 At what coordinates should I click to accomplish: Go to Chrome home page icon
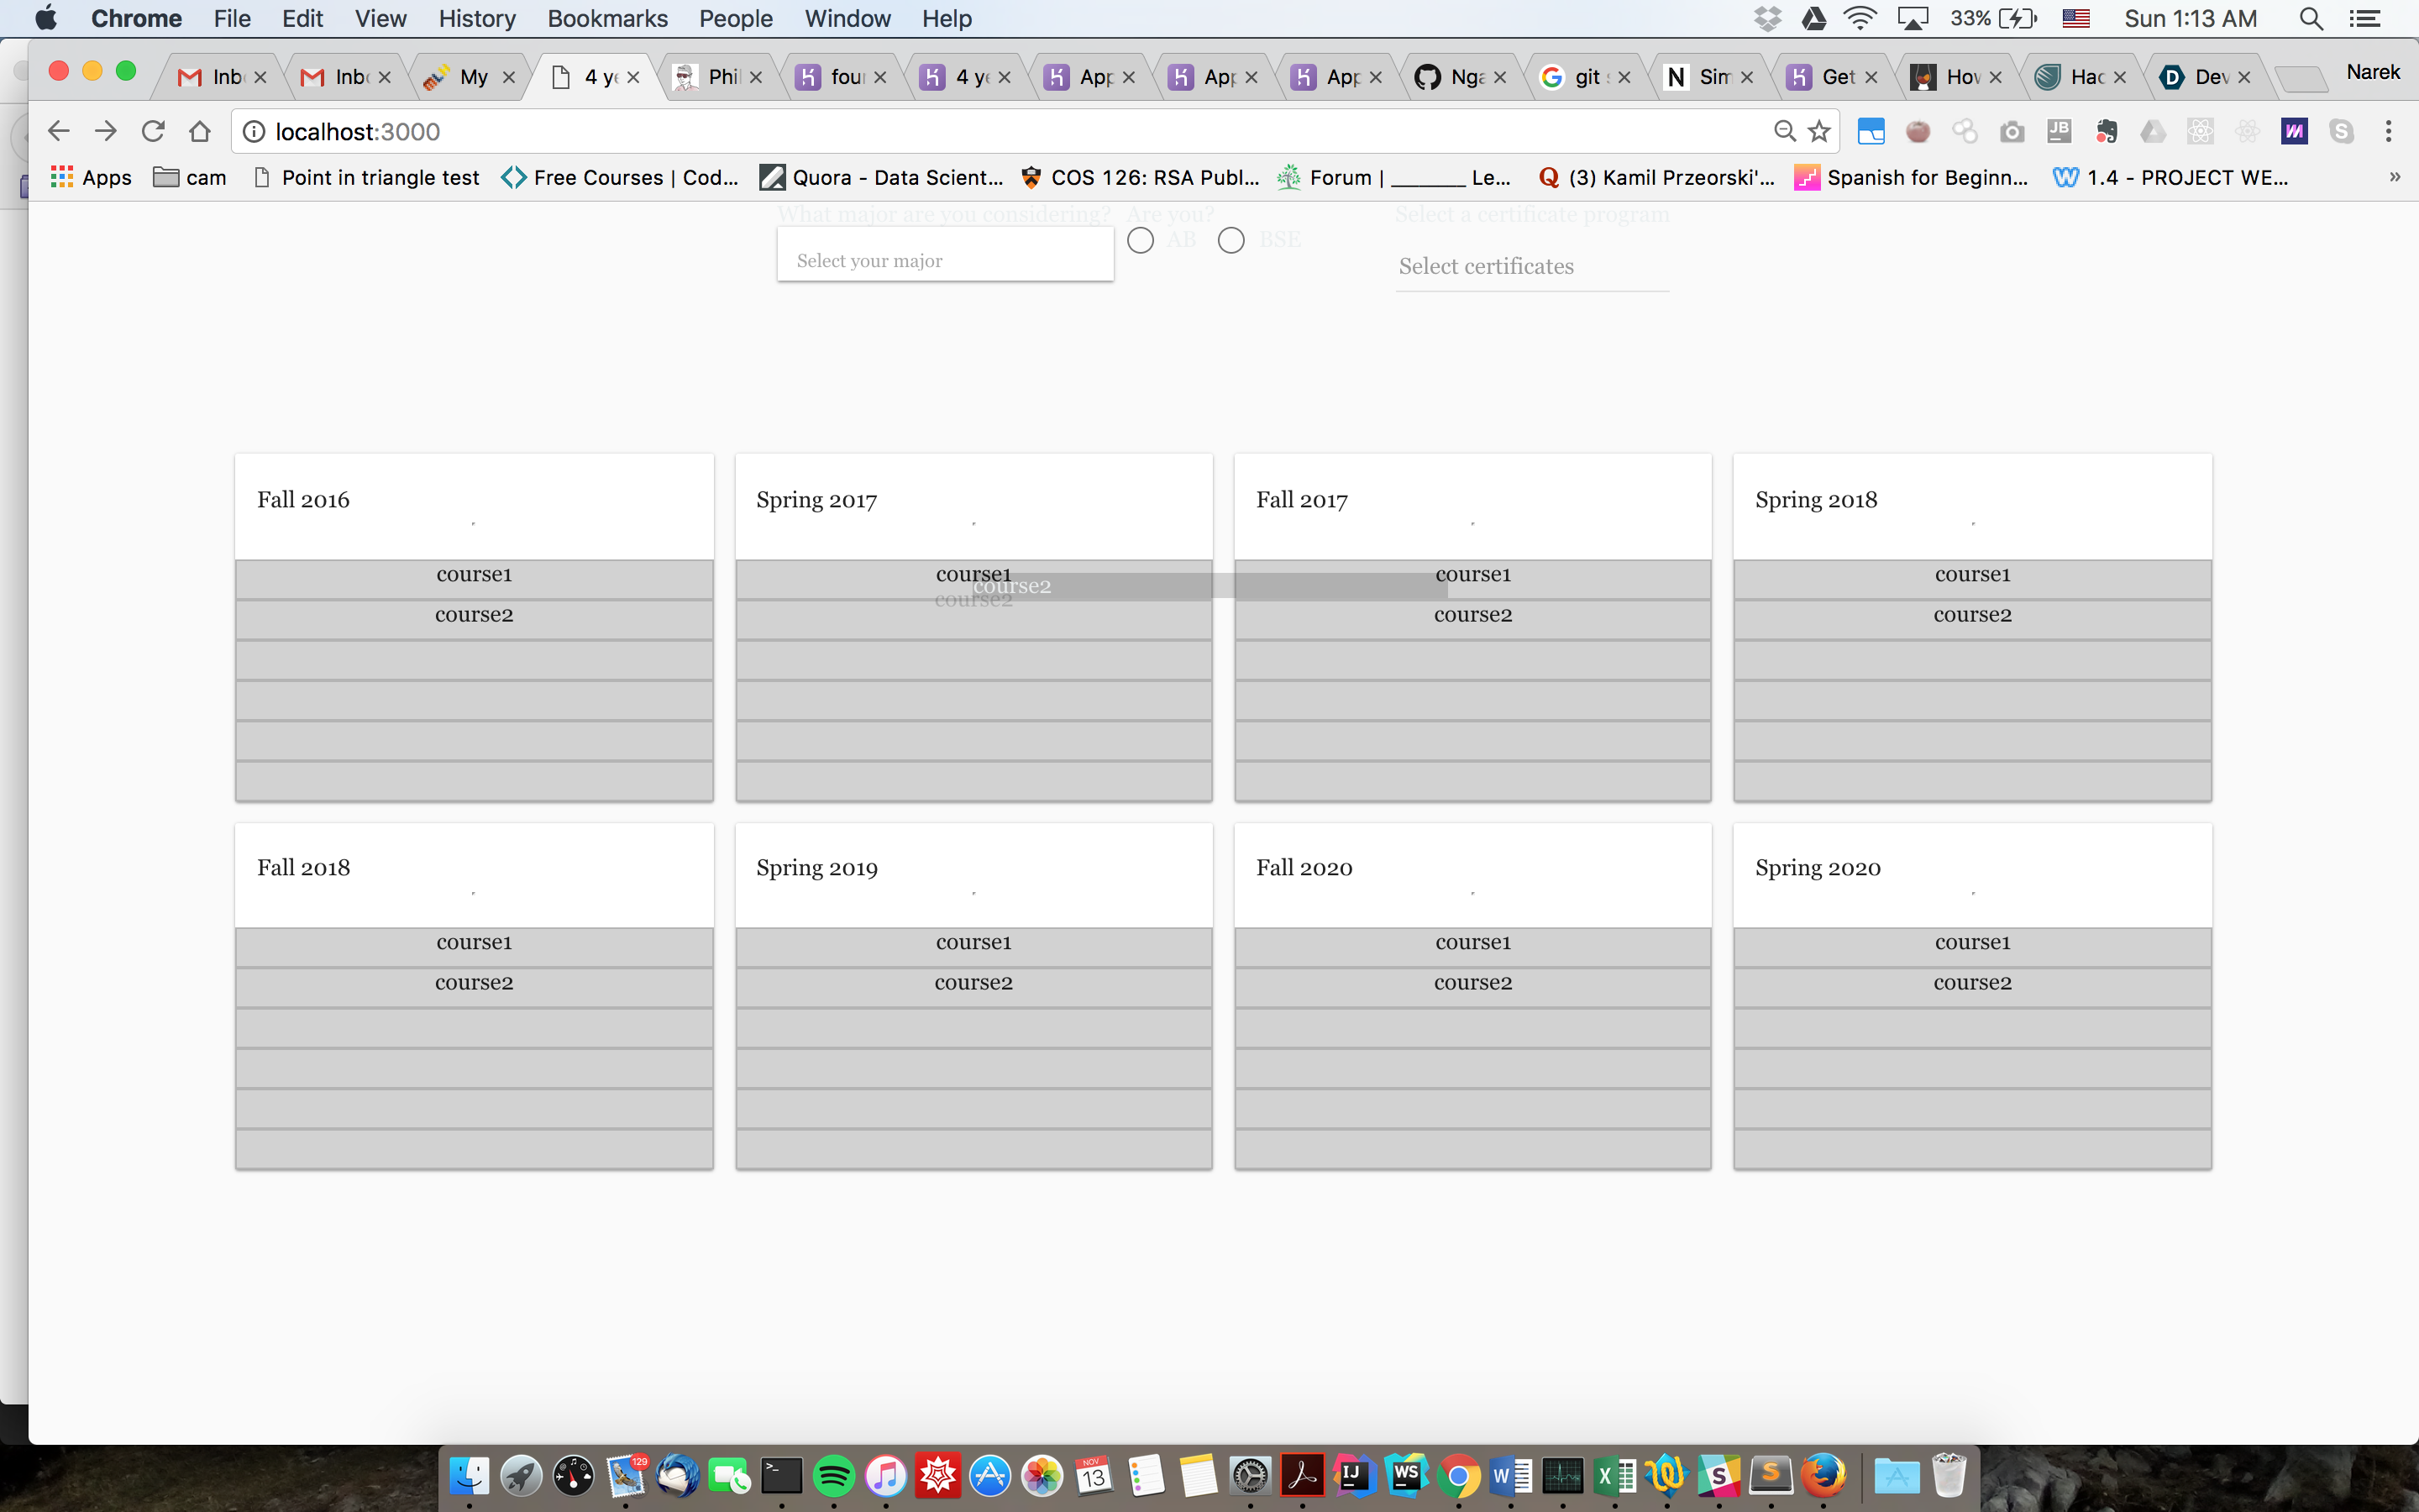point(200,131)
